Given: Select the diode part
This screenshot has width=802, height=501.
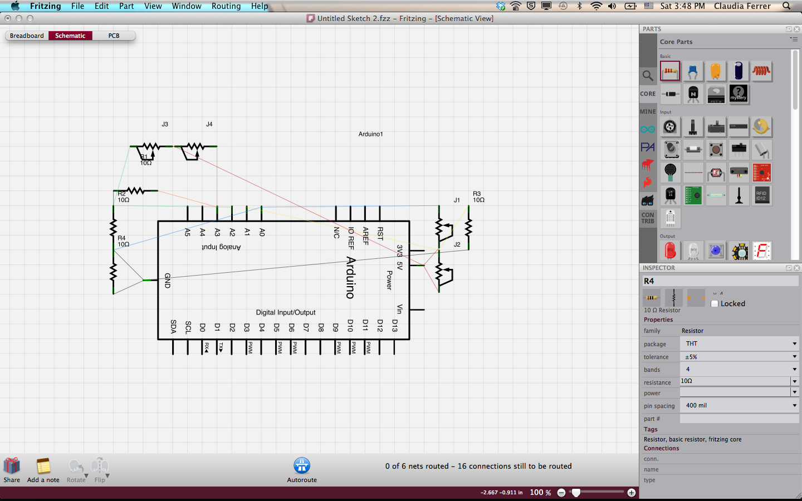Looking at the screenshot, I should click(670, 94).
